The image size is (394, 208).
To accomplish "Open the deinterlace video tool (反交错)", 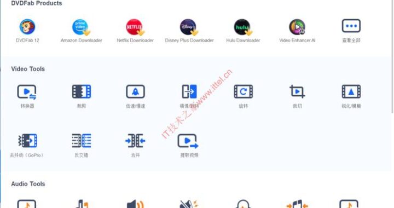I will 82,141.
